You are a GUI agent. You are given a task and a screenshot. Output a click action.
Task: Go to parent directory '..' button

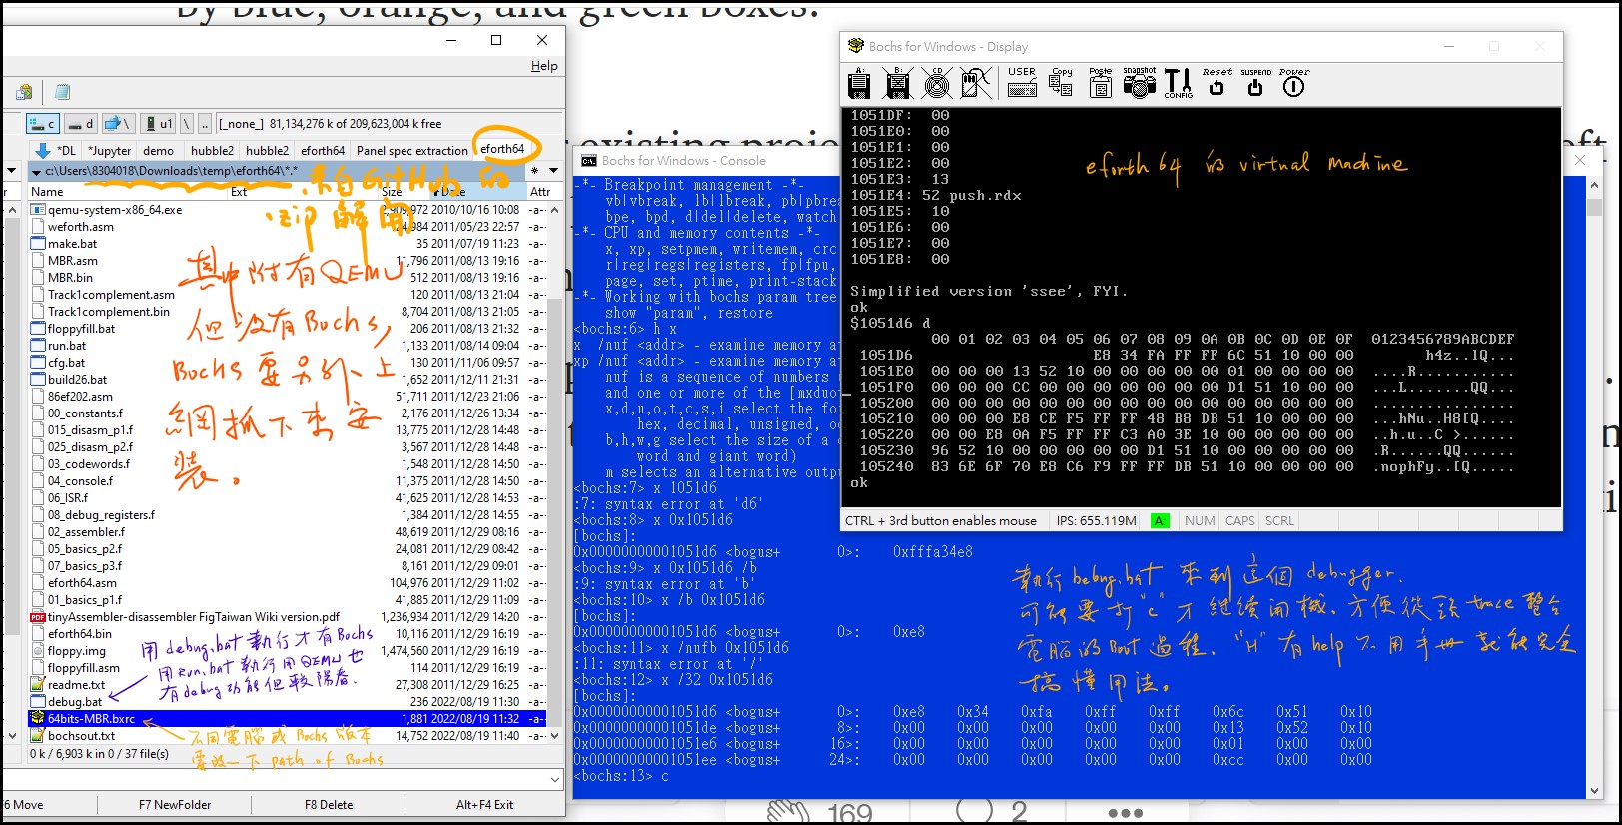pos(205,124)
